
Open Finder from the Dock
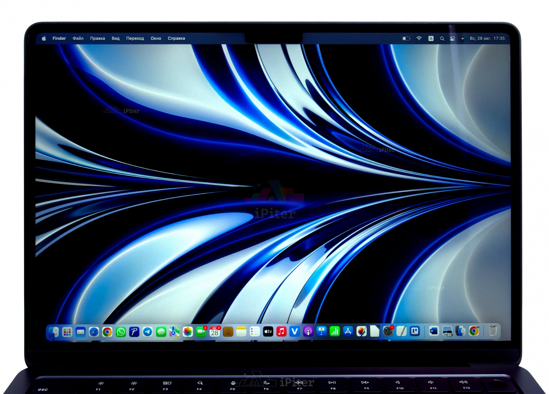tap(53, 332)
